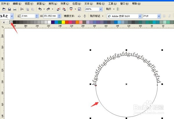174x119 pixels.
Task: Open the 表格(T) menu
Action: [x=101, y=4]
